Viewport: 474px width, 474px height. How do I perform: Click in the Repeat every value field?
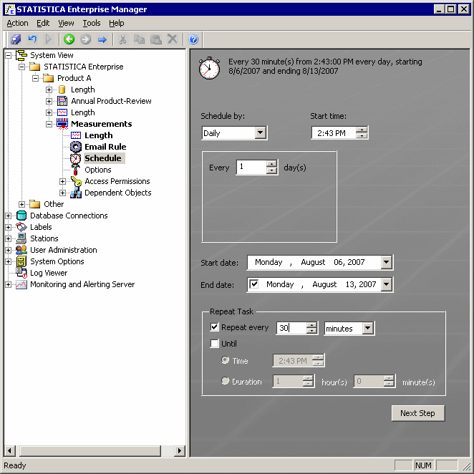coord(291,328)
